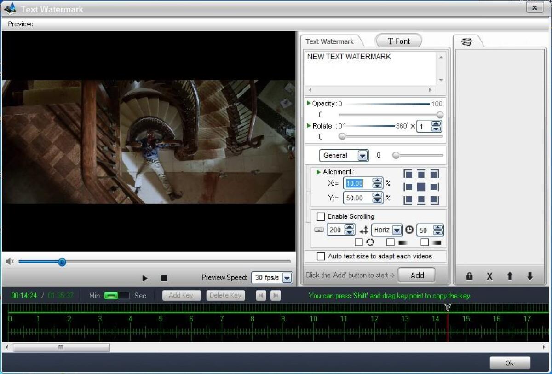
Task: Open the General effects dropdown
Action: [363, 155]
